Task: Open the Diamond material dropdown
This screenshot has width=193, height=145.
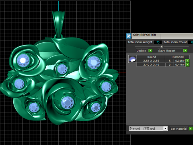Action: [x=165, y=128]
